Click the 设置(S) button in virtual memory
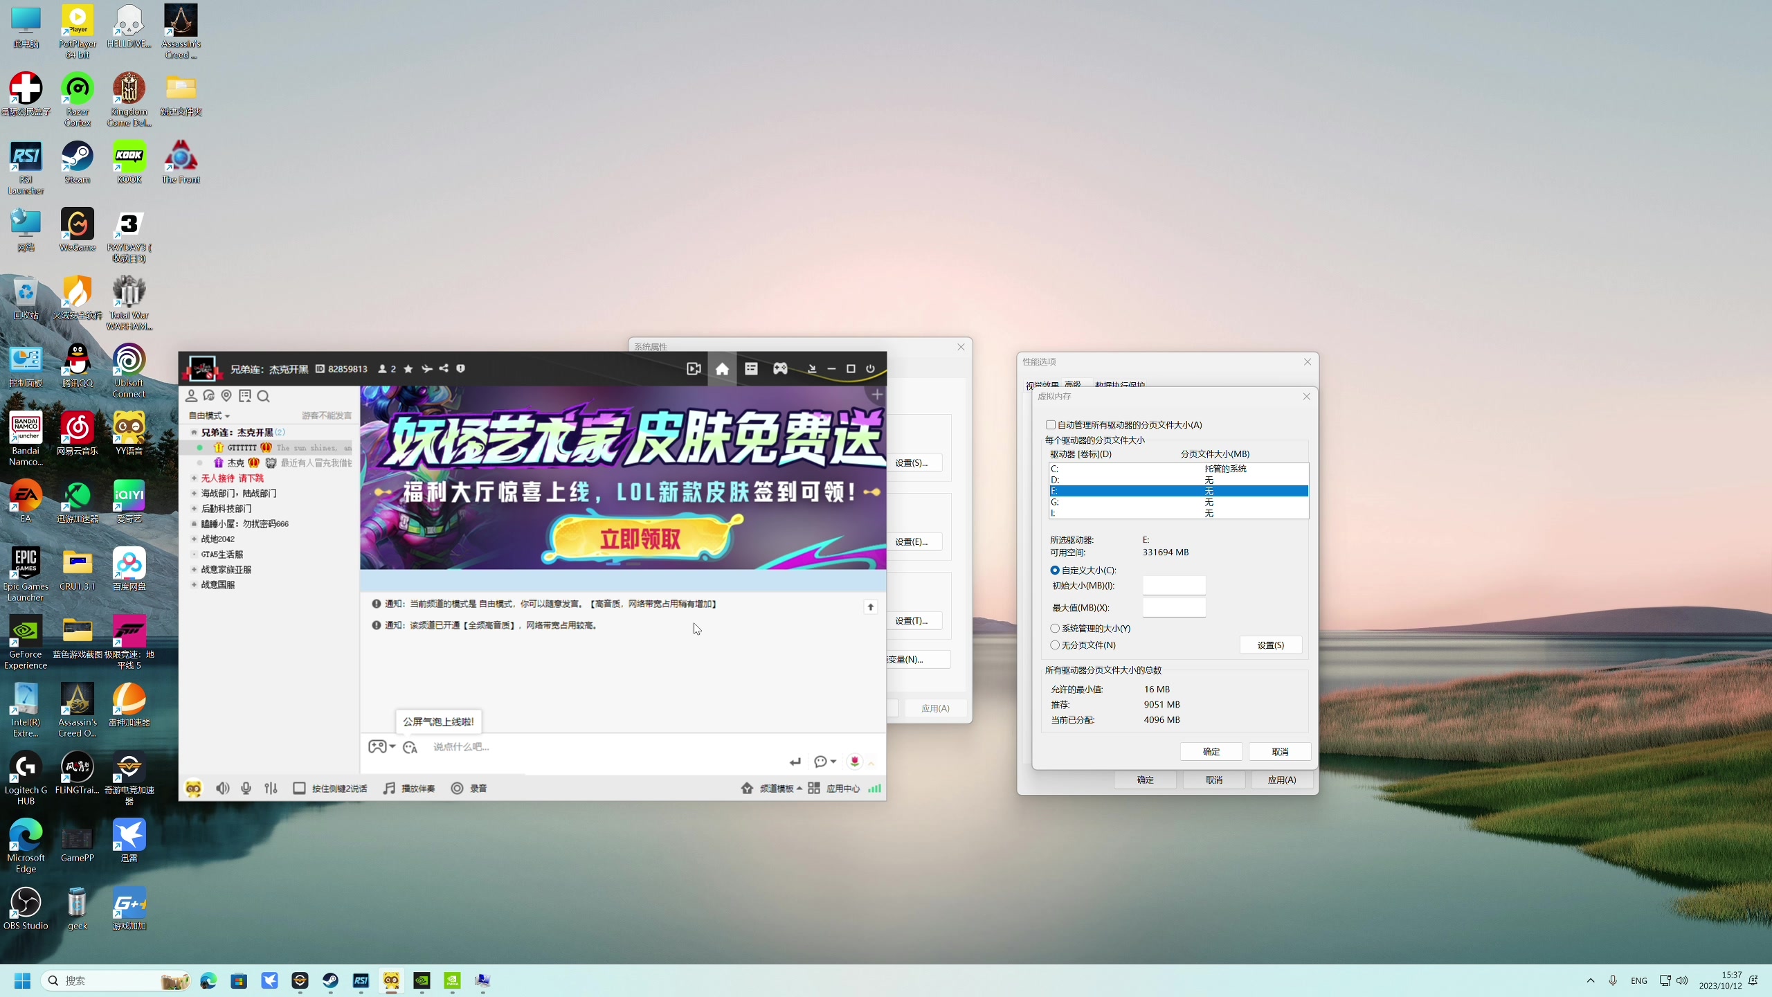Viewport: 1772px width, 997px height. pos(1270,645)
